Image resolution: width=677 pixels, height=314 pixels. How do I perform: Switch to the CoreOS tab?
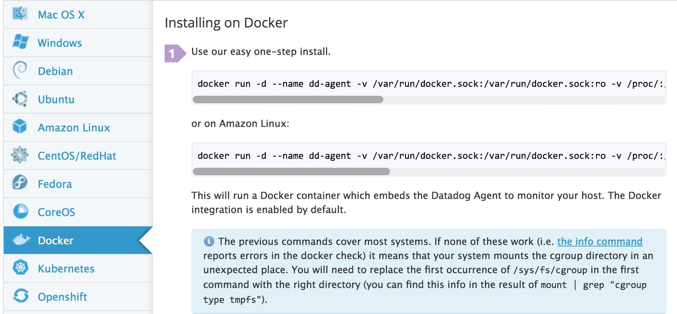click(78, 212)
